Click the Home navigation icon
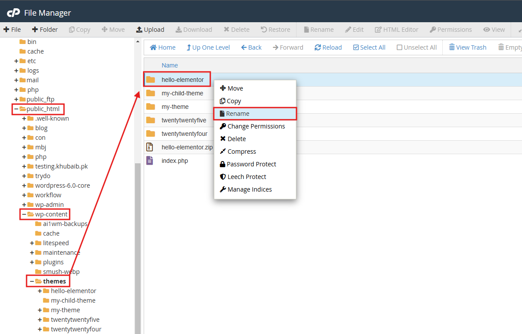522x334 pixels. pyautogui.click(x=153, y=47)
